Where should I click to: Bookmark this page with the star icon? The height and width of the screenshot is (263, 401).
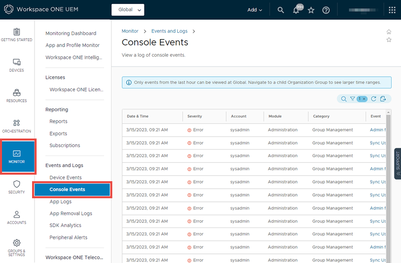coord(389,40)
